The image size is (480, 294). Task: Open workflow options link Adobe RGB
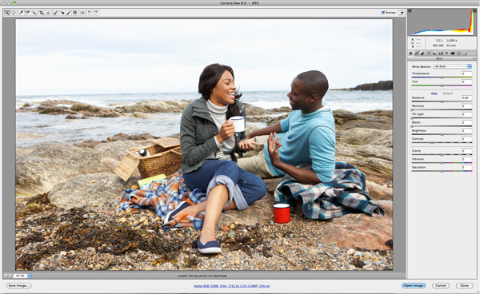tap(232, 286)
